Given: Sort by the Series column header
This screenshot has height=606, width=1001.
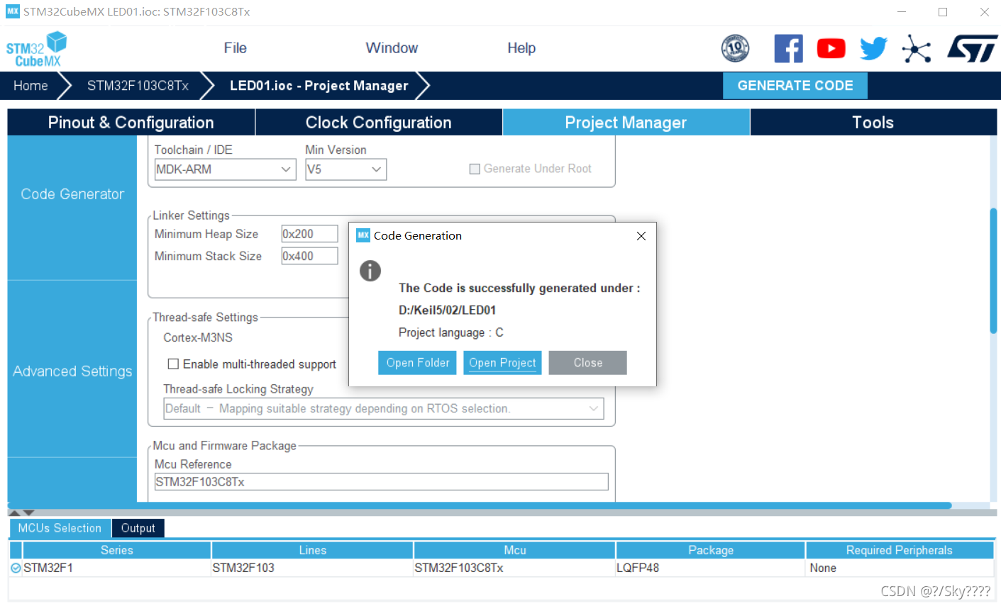Looking at the screenshot, I should [x=117, y=550].
